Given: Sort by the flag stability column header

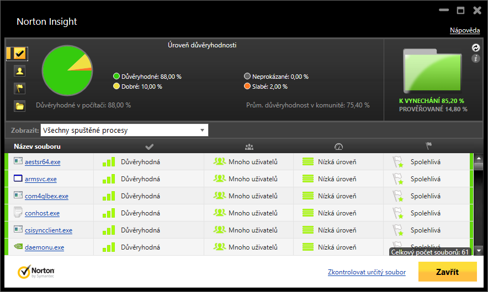Looking at the screenshot, I should pyautogui.click(x=428, y=146).
